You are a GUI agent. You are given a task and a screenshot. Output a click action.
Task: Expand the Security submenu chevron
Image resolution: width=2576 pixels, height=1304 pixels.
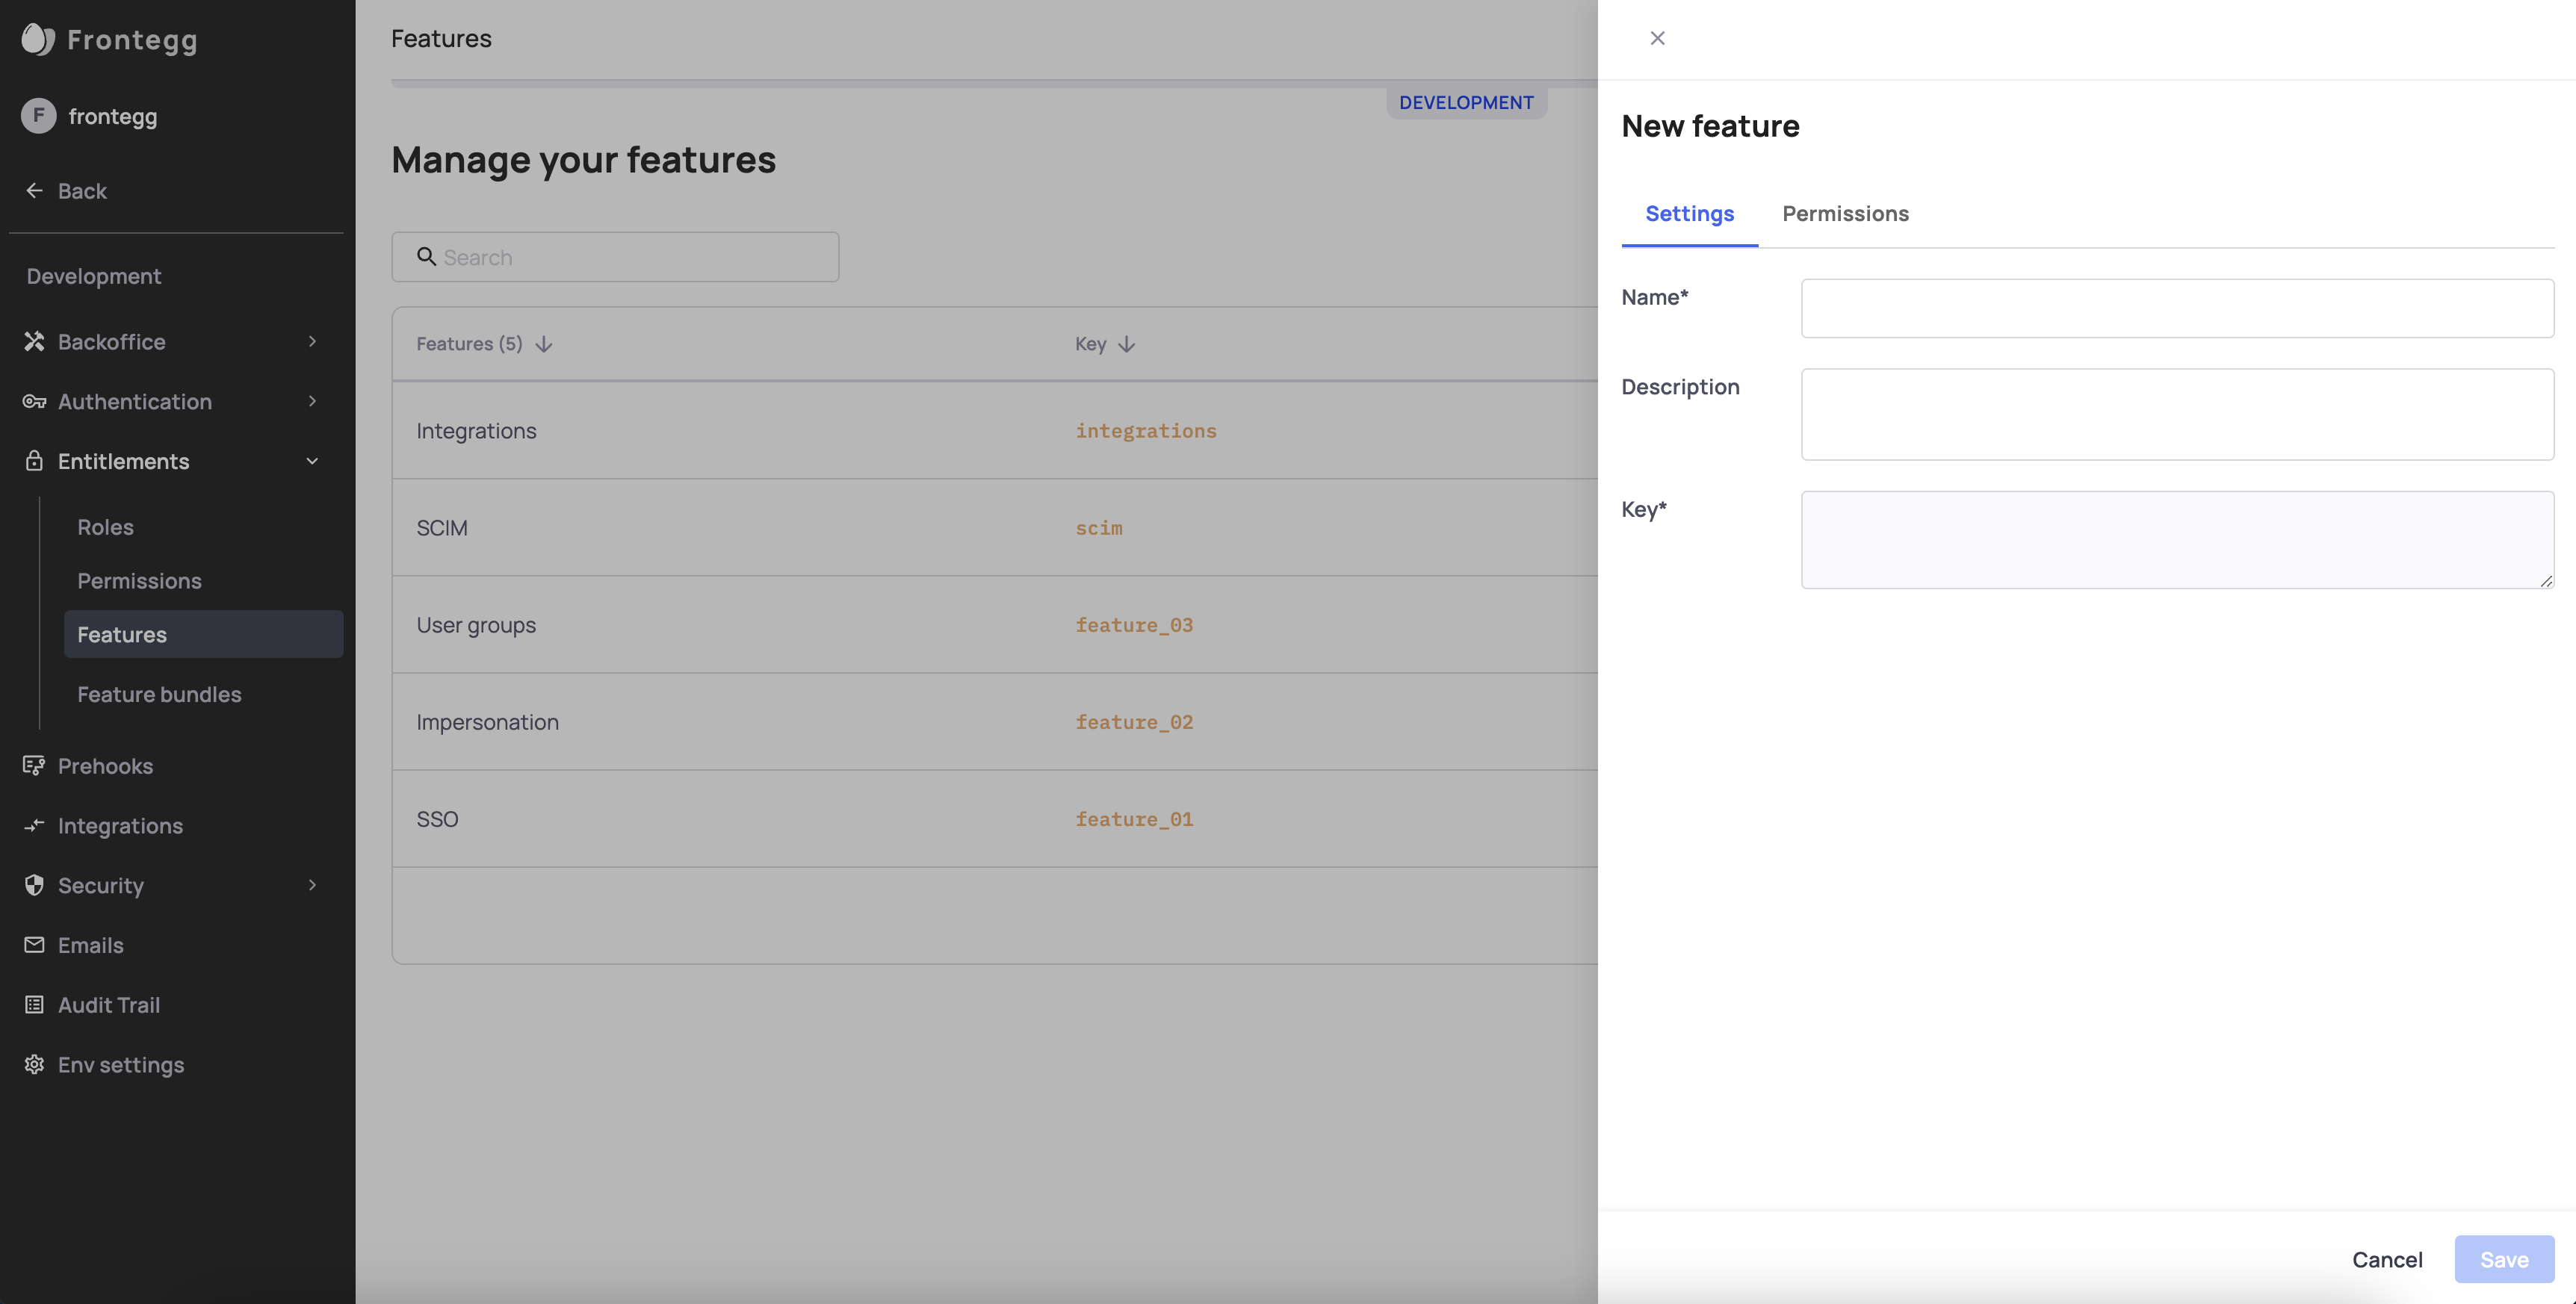tap(312, 885)
